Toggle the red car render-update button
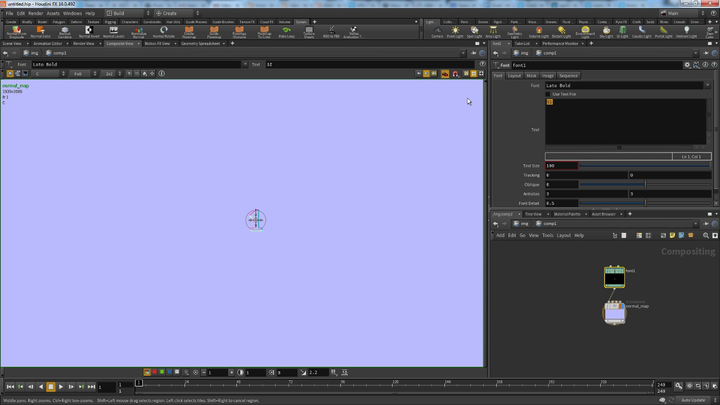720x405 pixels. pos(445,74)
